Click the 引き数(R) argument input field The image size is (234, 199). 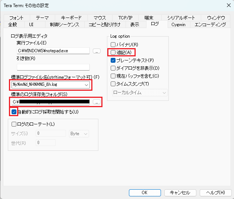pos(53,67)
